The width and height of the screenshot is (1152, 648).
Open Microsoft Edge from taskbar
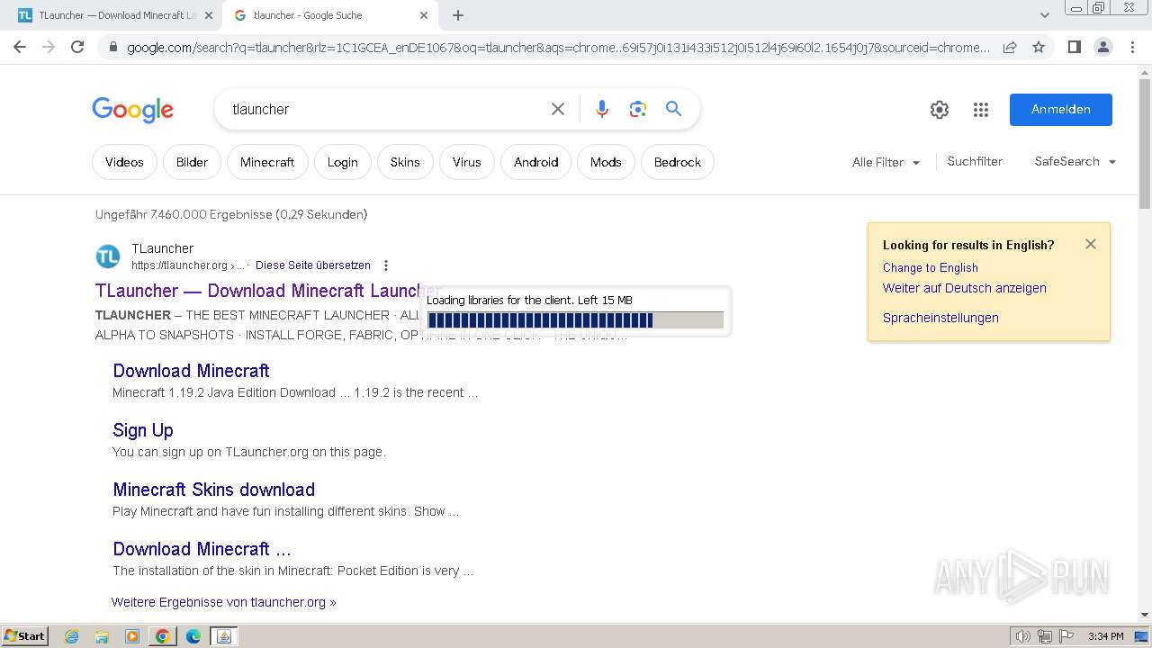click(x=193, y=636)
